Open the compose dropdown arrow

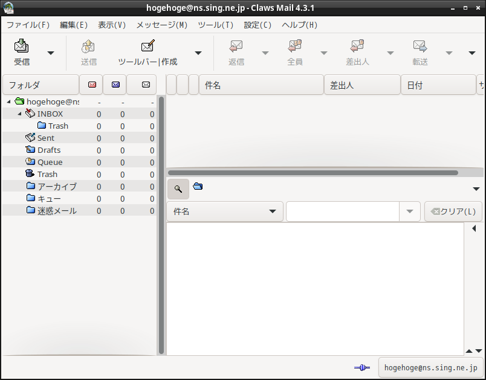click(x=198, y=53)
